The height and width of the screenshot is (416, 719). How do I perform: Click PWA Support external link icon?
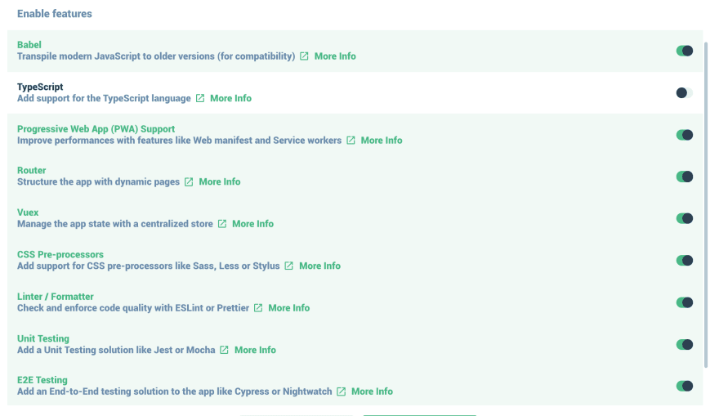click(351, 141)
